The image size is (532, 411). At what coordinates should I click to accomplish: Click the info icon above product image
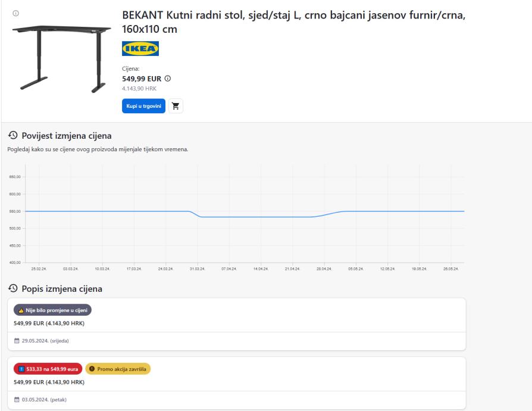pos(15,13)
